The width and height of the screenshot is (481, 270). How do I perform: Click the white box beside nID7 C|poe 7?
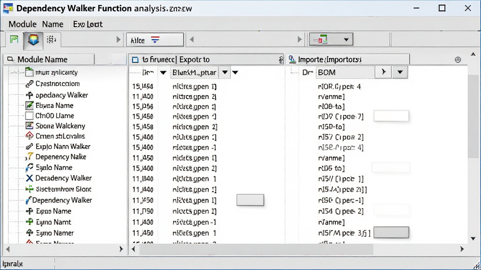pos(391,116)
